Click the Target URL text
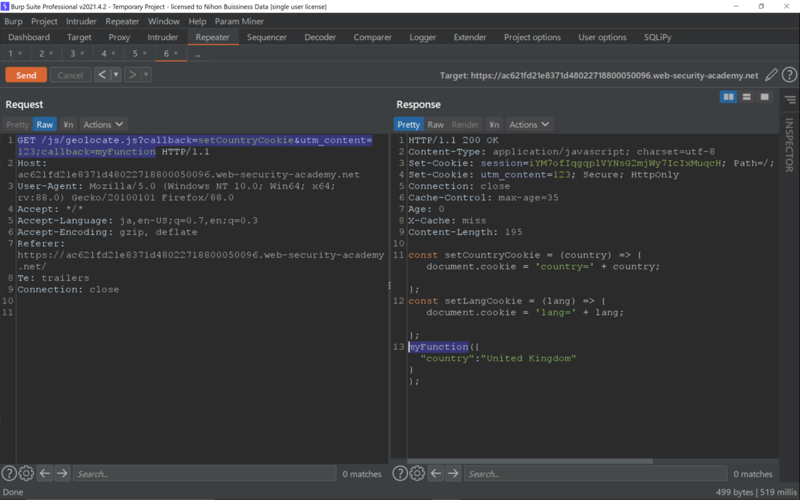Image resolution: width=800 pixels, height=500 pixels. point(599,76)
